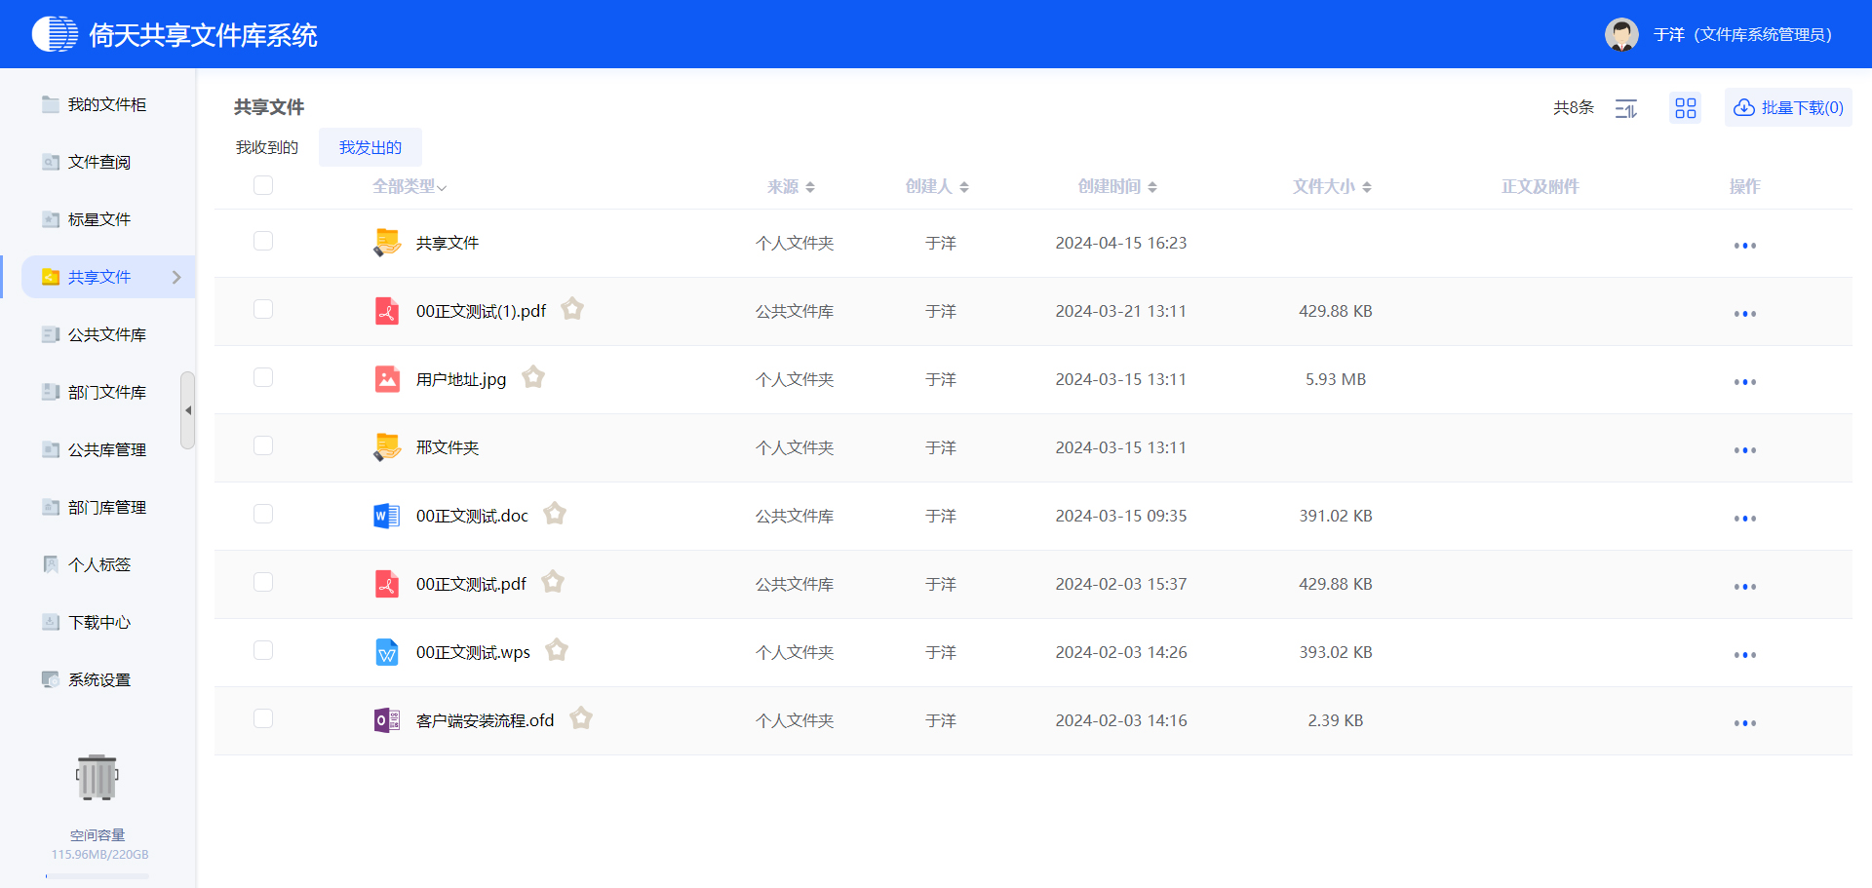Toggle the select-all checkbox in table header
The image size is (1872, 888).
coord(263,185)
